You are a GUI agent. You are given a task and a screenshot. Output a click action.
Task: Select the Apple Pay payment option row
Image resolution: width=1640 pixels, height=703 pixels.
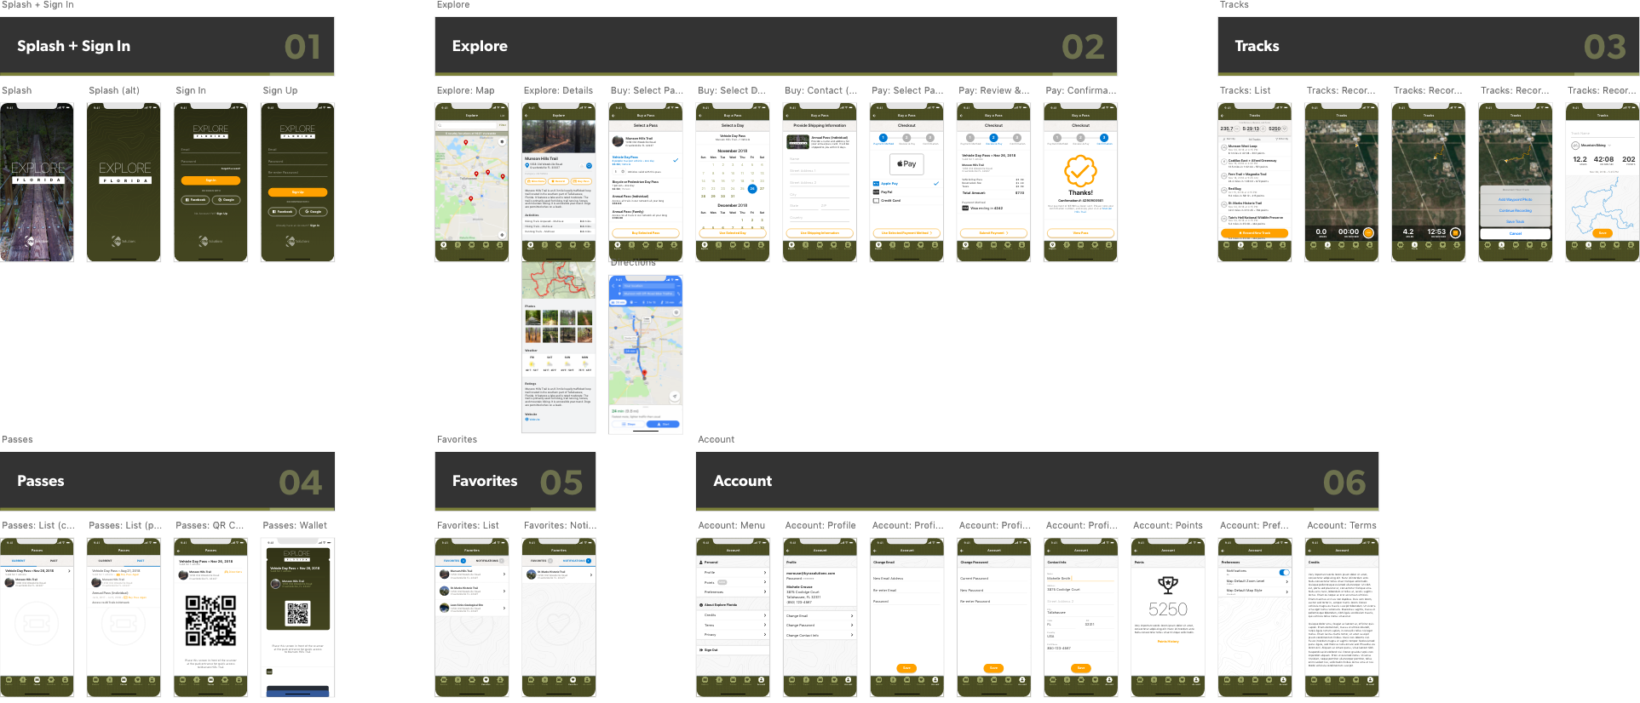(906, 183)
